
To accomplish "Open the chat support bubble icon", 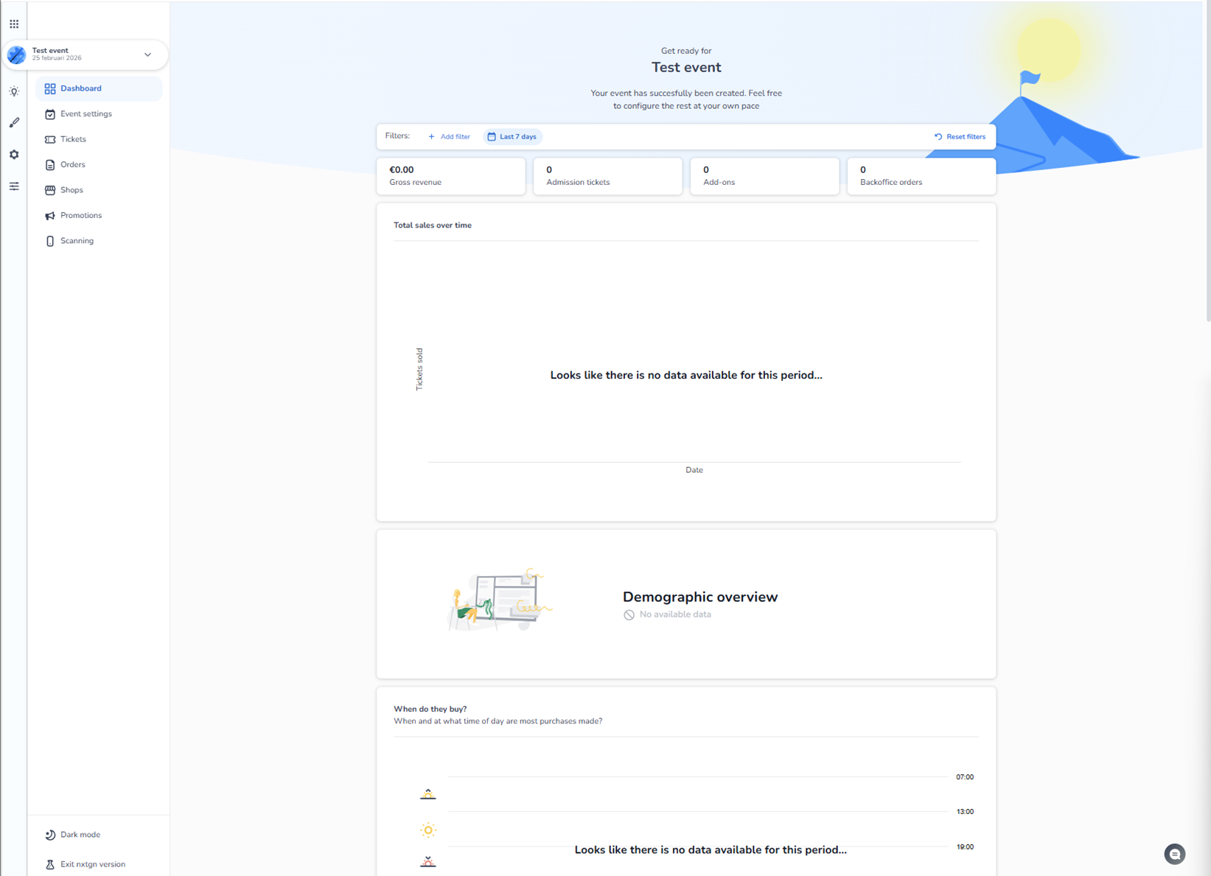I will click(x=1174, y=854).
